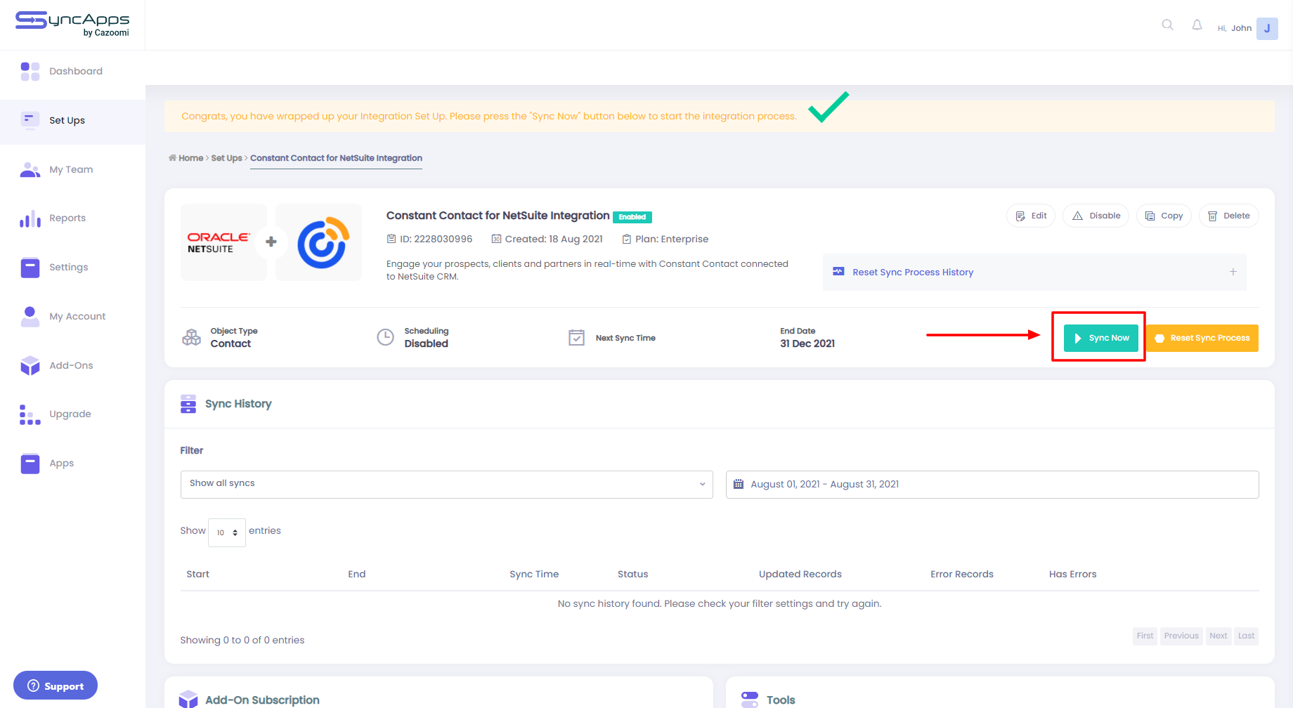The width and height of the screenshot is (1293, 708).
Task: Click the calendar icon in date range
Action: click(x=738, y=484)
